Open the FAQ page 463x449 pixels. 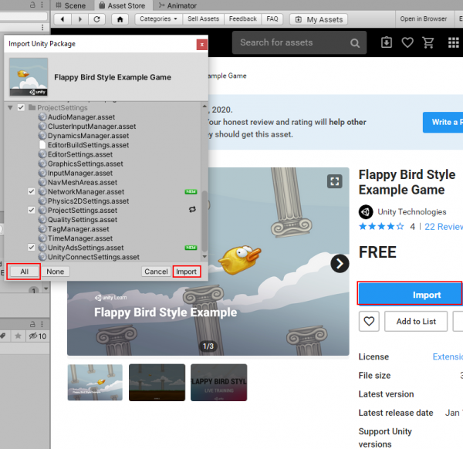272,19
